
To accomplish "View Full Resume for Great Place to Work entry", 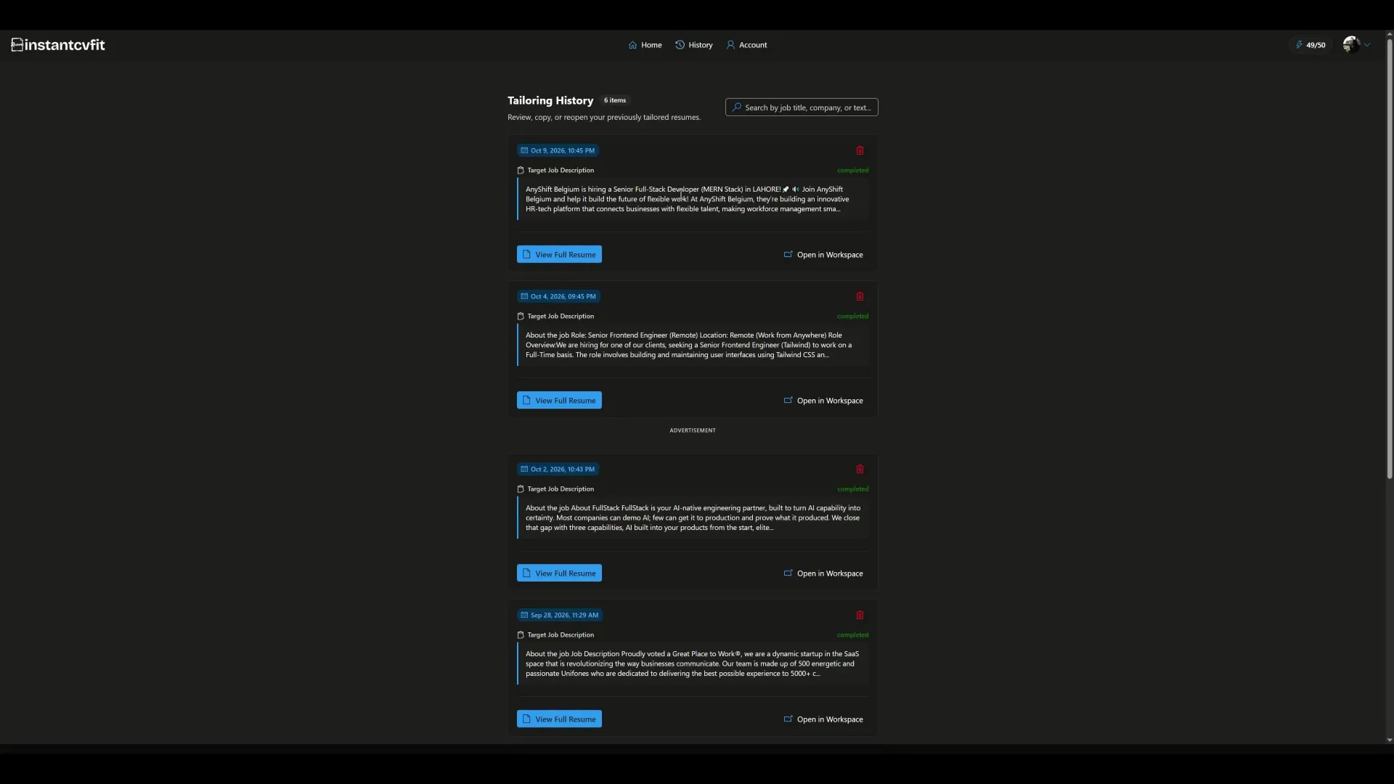I will [x=559, y=719].
